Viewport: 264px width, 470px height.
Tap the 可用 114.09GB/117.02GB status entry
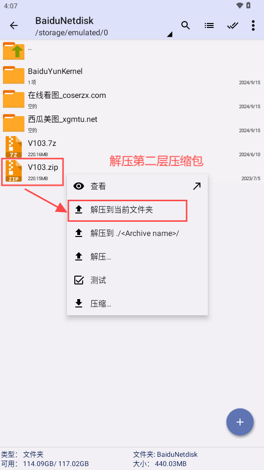point(45,464)
